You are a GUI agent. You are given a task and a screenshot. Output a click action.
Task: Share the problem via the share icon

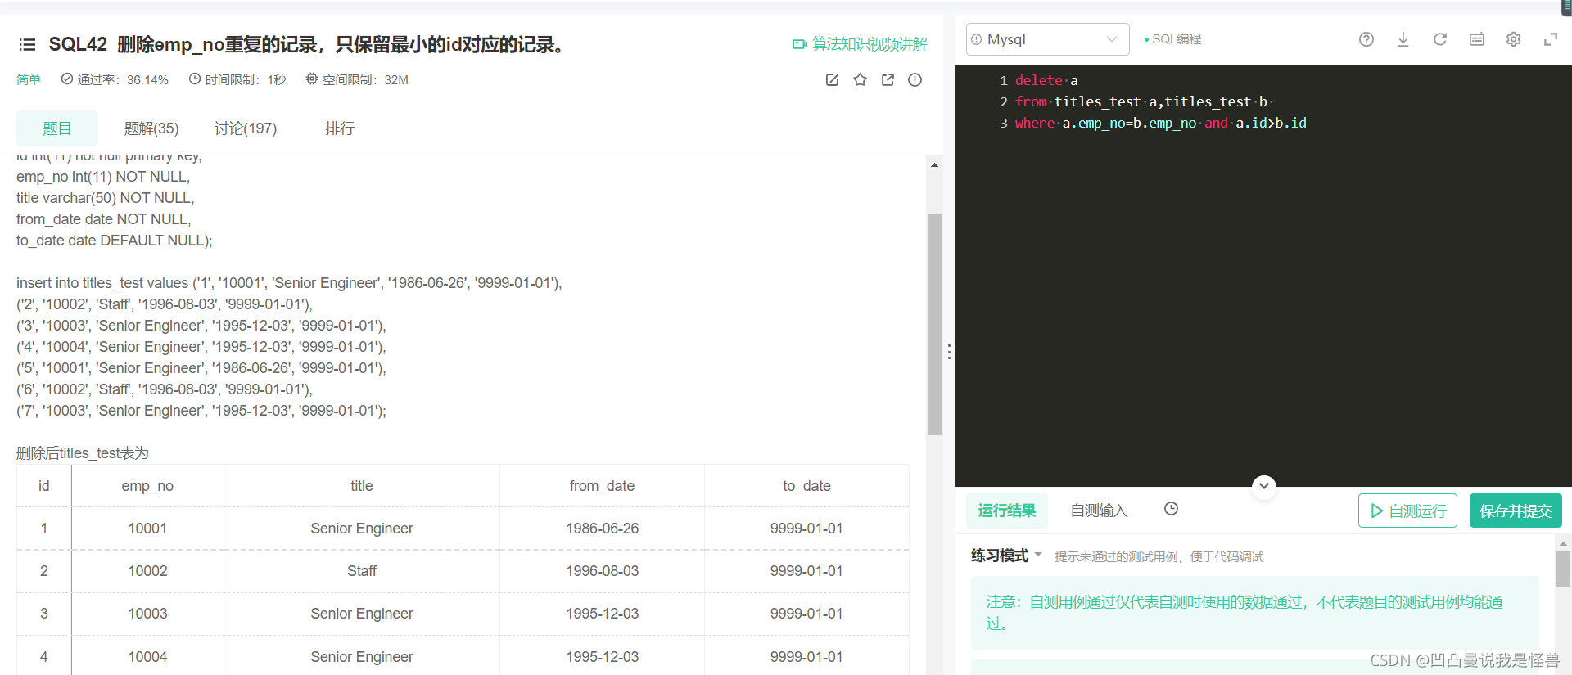pos(888,79)
